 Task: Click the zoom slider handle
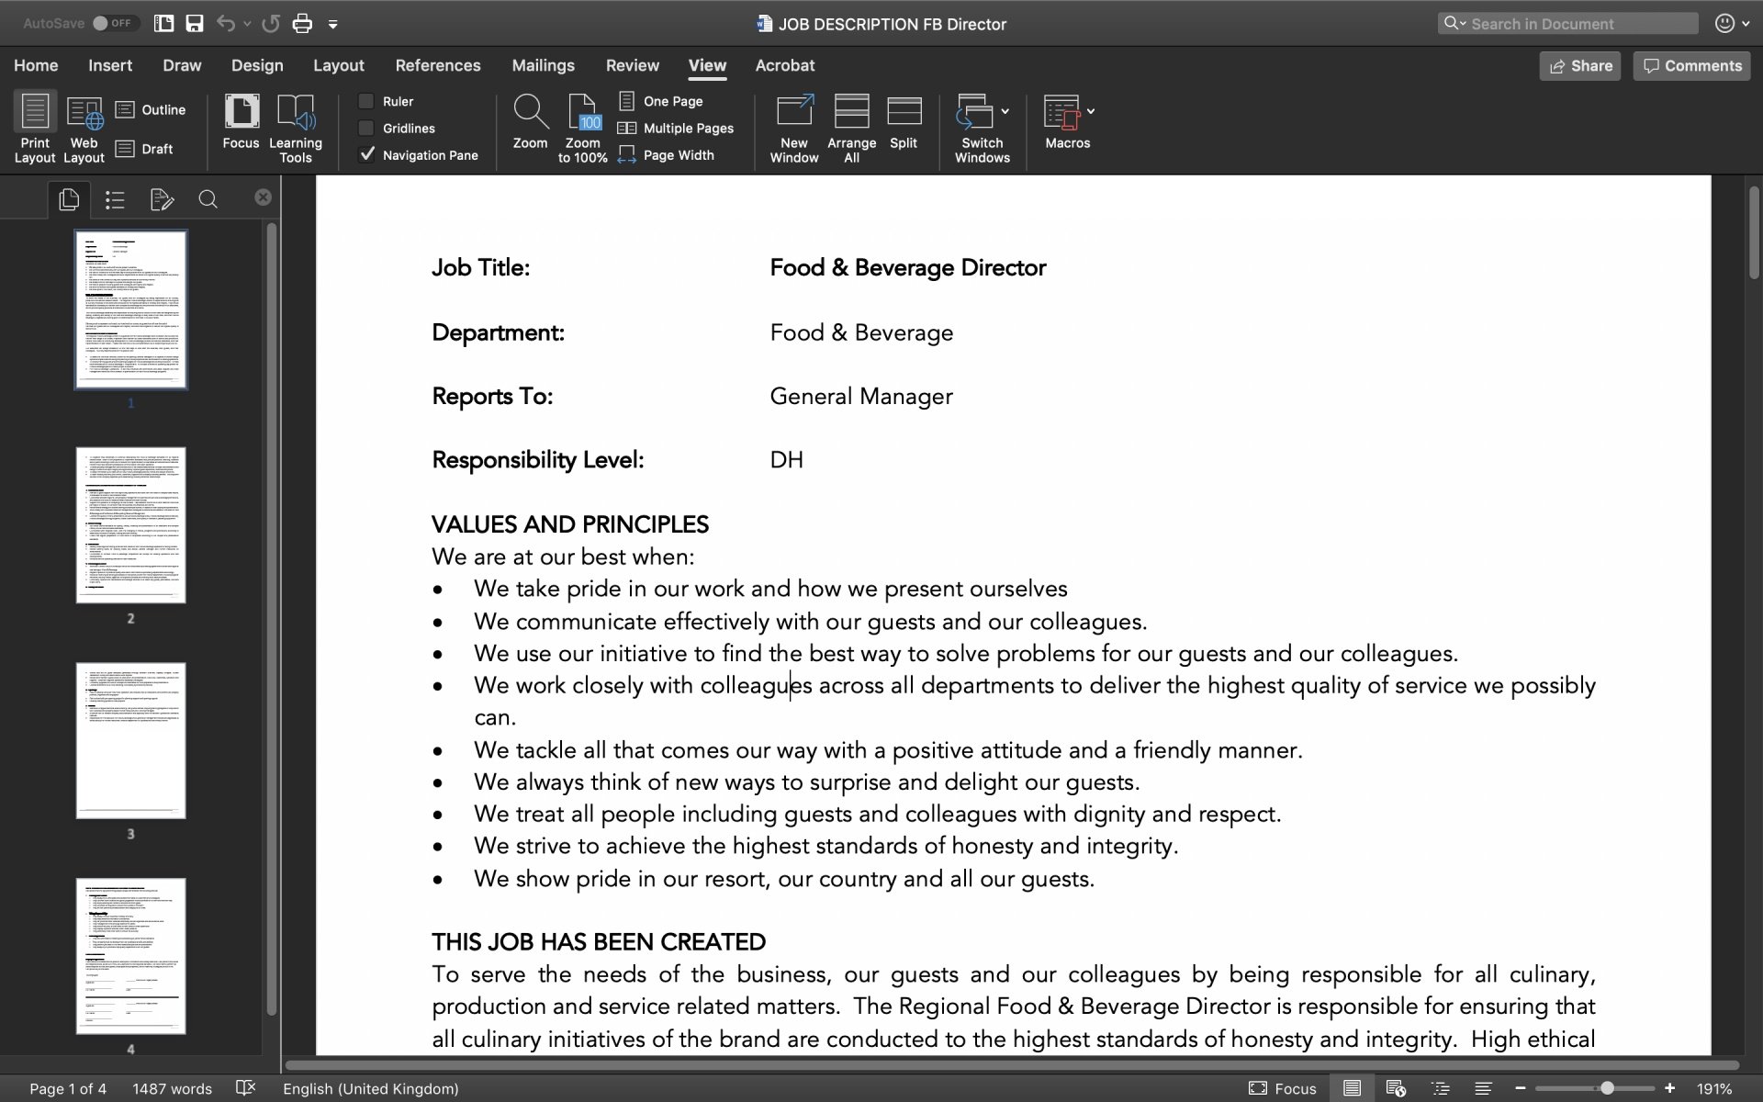pos(1607,1088)
